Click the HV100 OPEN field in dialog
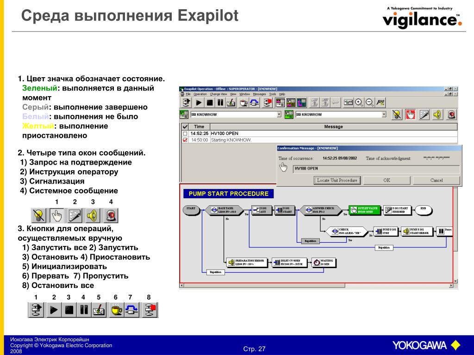474x355 pixels. [376, 169]
